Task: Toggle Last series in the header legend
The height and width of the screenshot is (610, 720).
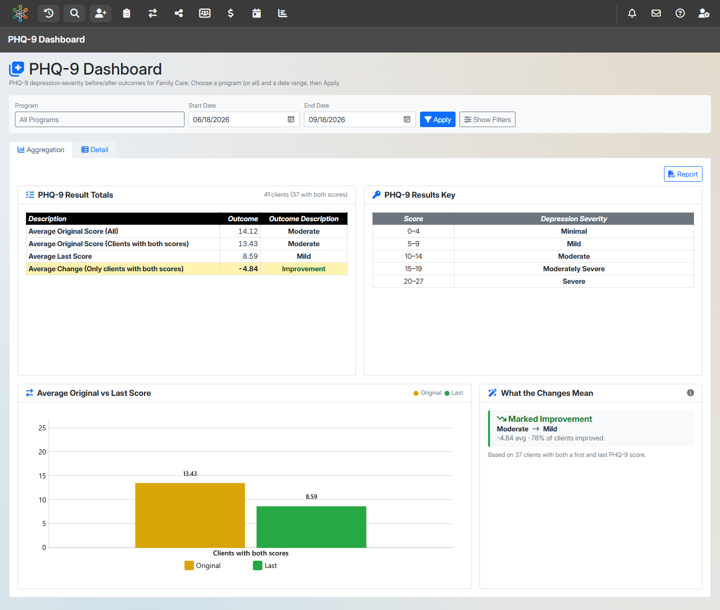Action: click(454, 393)
